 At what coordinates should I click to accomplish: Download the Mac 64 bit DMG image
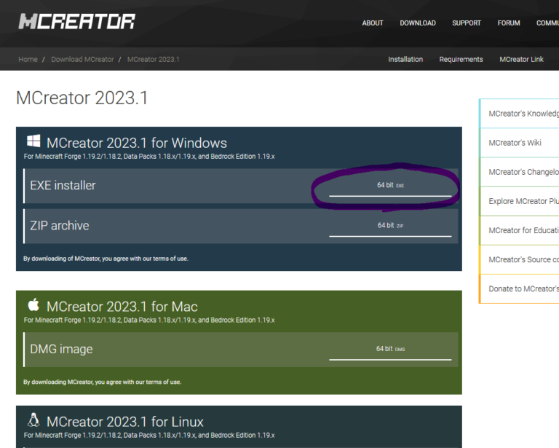[390, 350]
